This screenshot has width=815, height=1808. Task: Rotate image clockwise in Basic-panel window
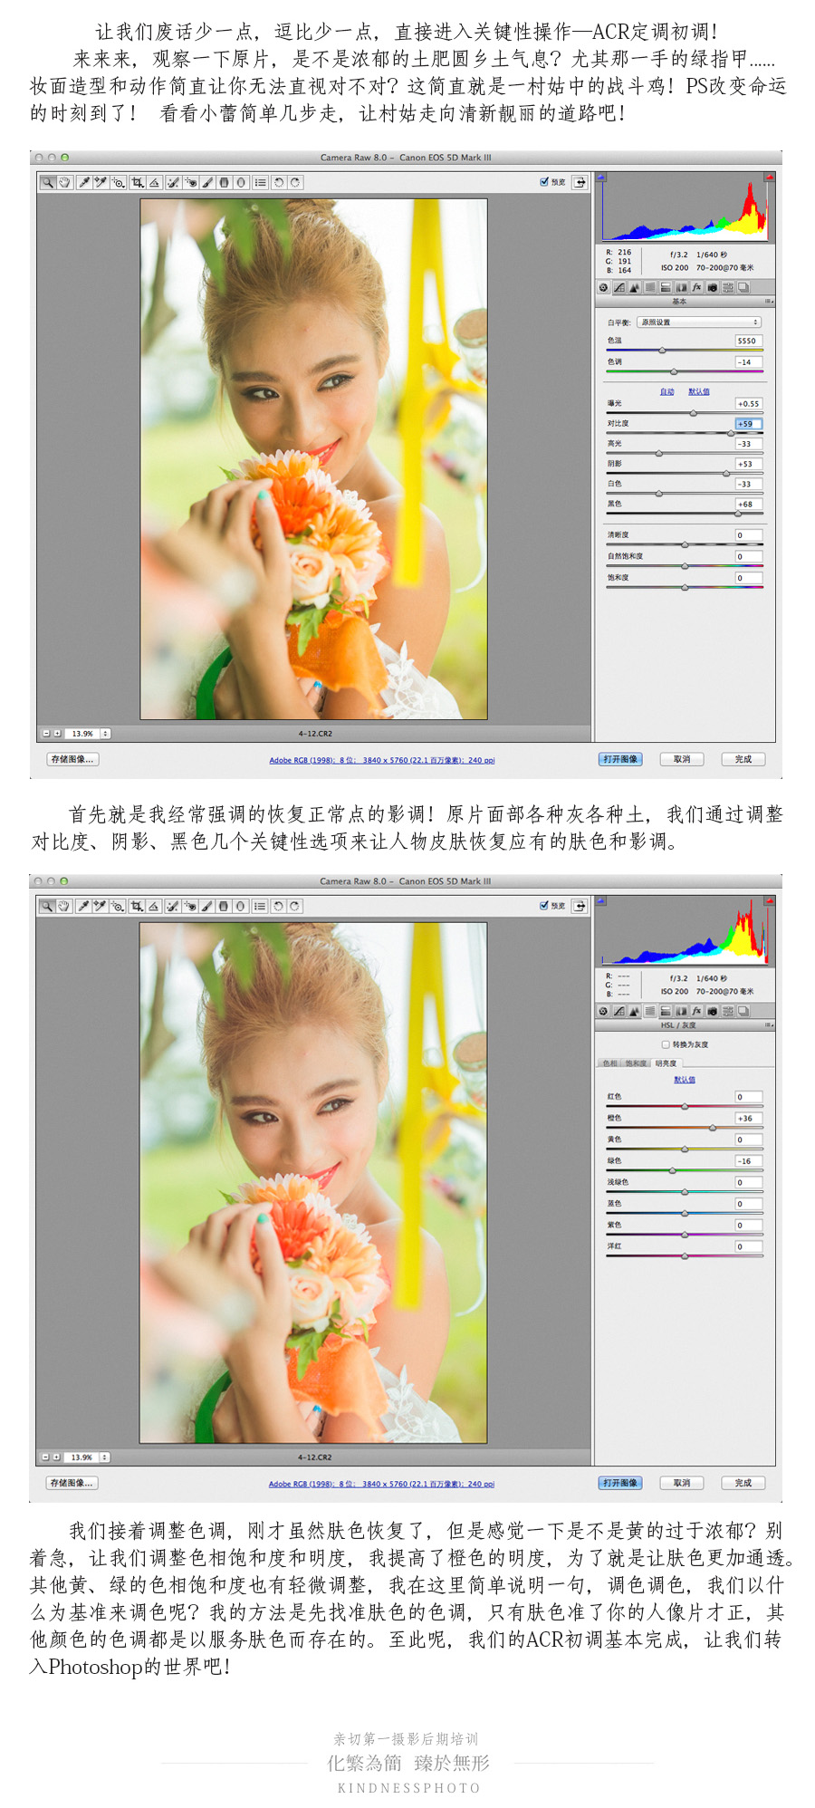tap(295, 182)
